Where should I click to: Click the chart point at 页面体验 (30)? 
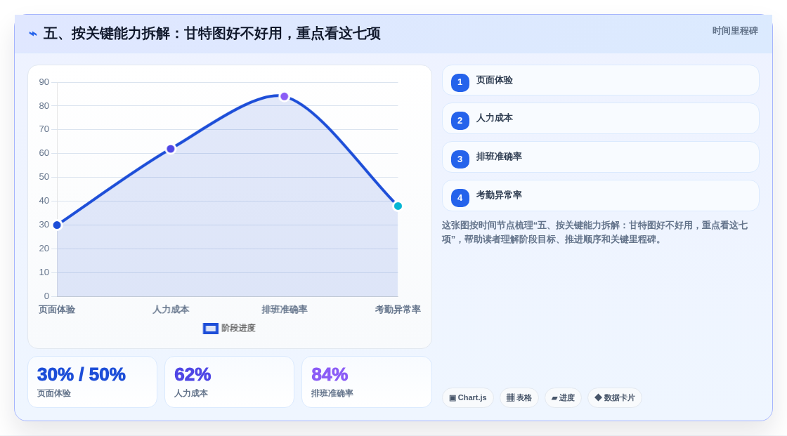tap(57, 225)
